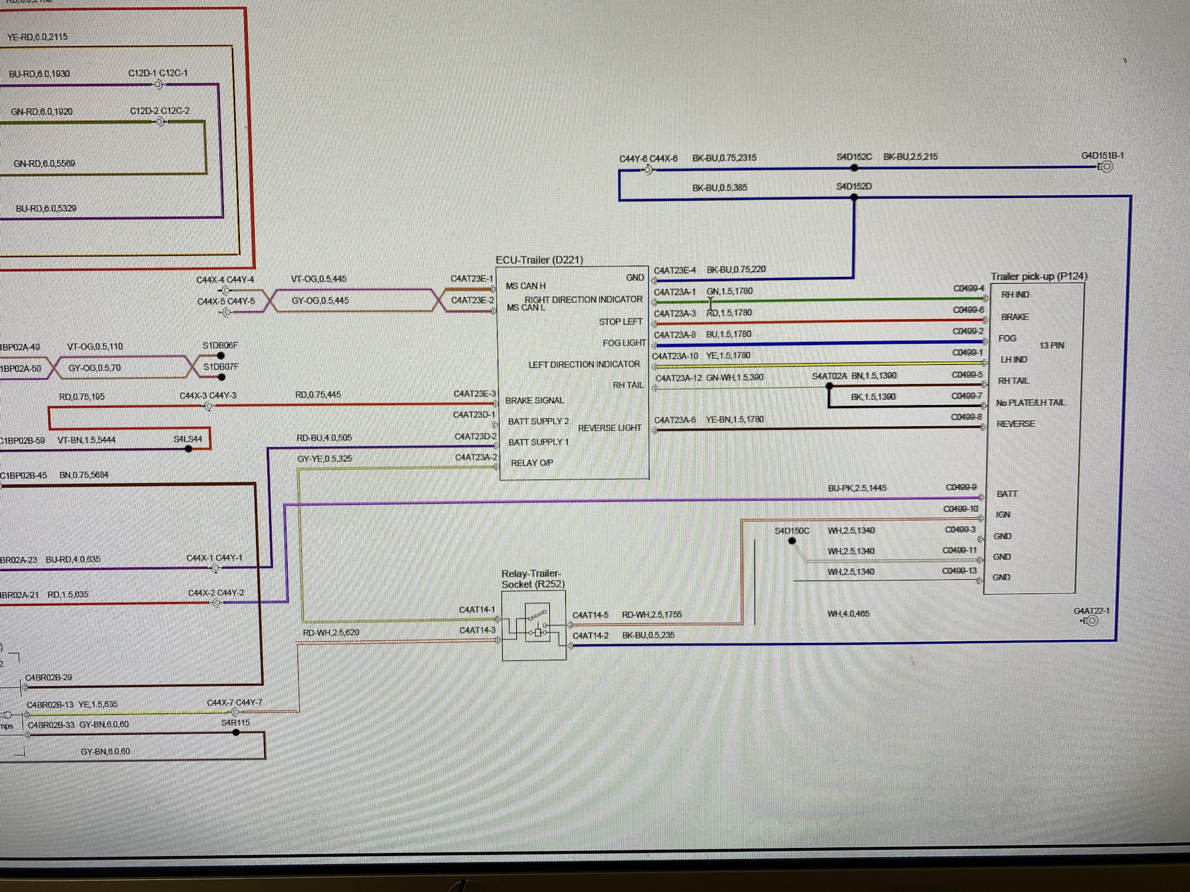Click the S4D152D splice dot
Viewport: 1190px width, 892px height.
[x=854, y=198]
